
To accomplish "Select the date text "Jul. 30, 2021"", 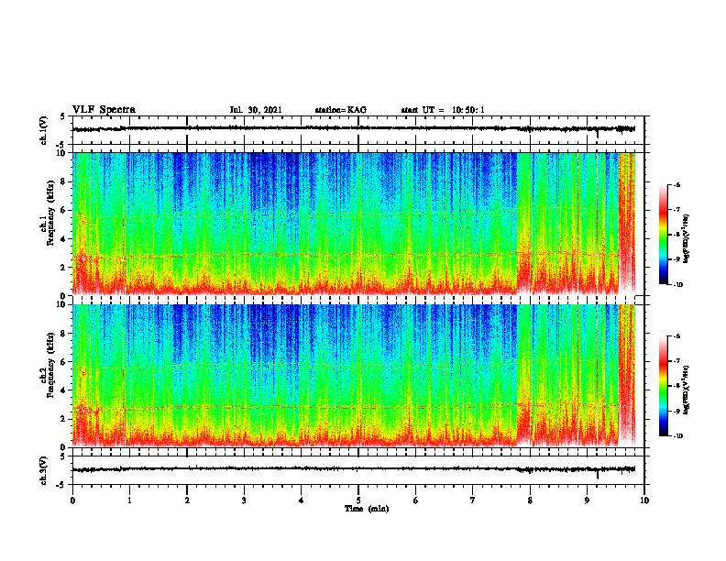I will click(x=256, y=110).
